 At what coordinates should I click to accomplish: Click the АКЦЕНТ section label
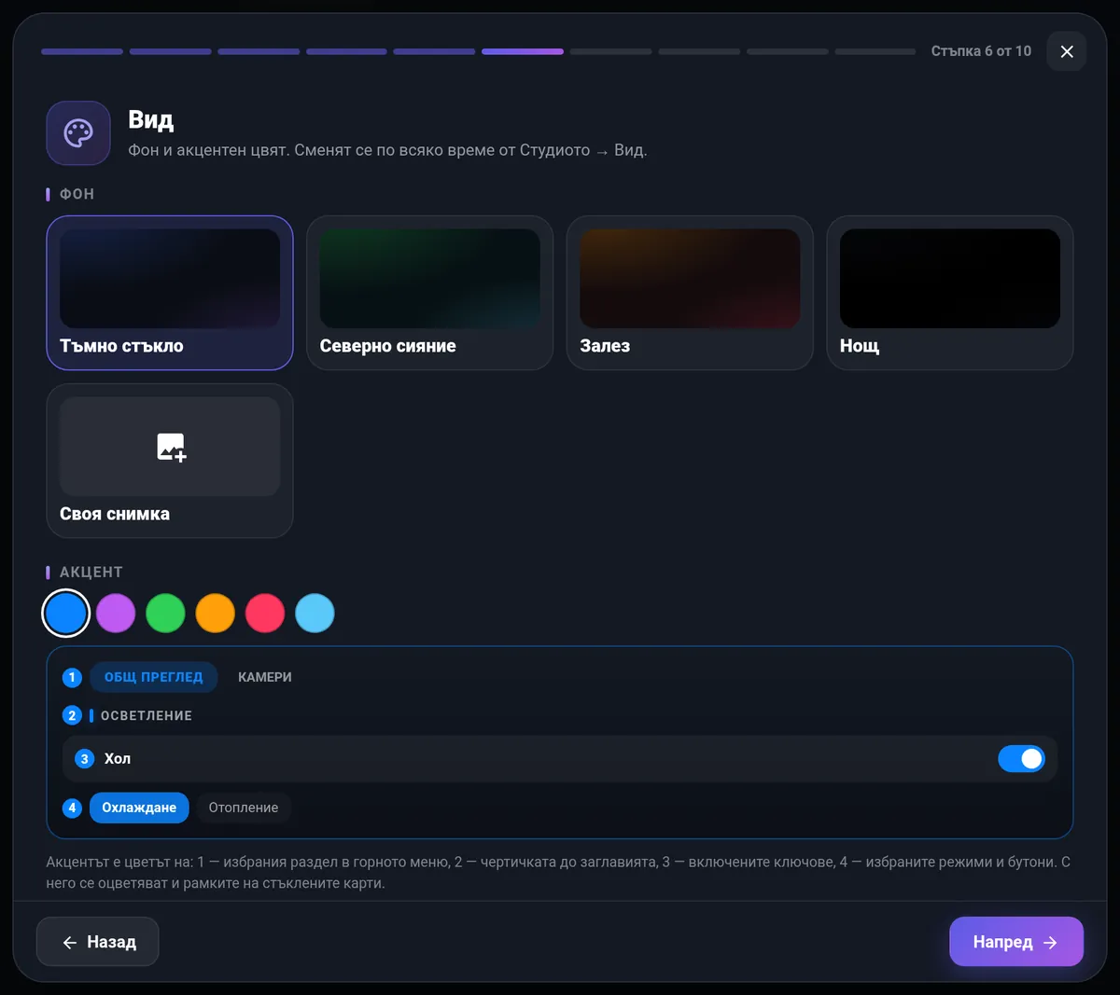pos(91,573)
